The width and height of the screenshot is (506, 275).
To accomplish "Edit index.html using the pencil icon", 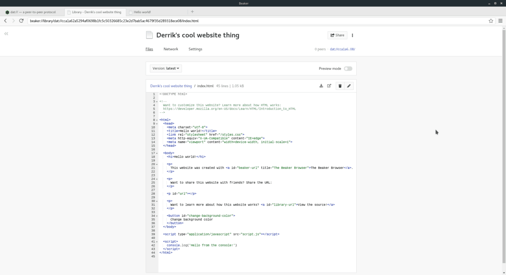I will (x=349, y=85).
